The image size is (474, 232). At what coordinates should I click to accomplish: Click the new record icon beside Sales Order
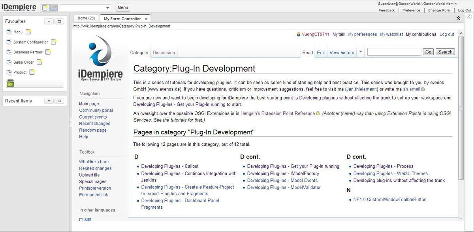pos(39,62)
